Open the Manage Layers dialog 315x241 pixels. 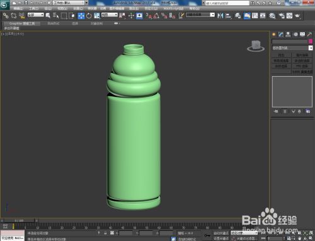pos(238,16)
